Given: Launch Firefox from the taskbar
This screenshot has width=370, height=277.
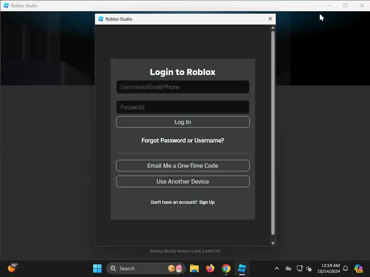Looking at the screenshot, I should pos(210,268).
